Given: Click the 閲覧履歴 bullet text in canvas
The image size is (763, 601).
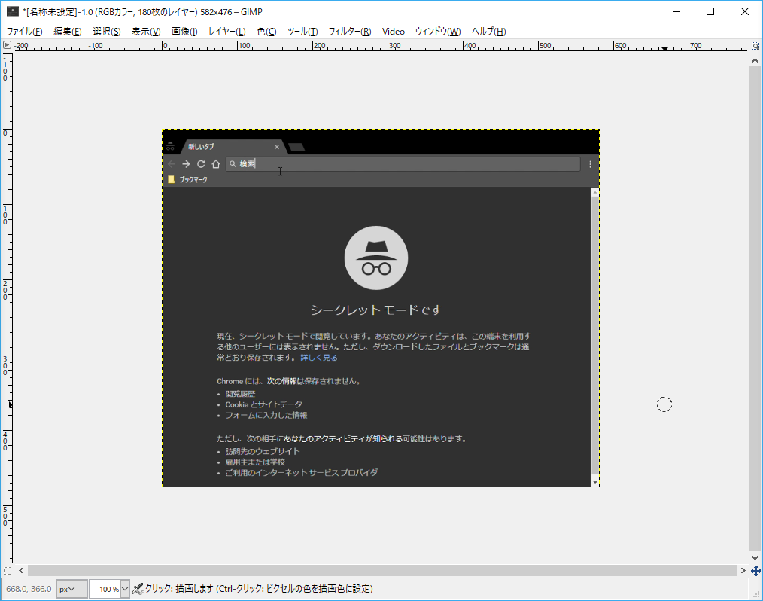Looking at the screenshot, I should click(x=240, y=394).
